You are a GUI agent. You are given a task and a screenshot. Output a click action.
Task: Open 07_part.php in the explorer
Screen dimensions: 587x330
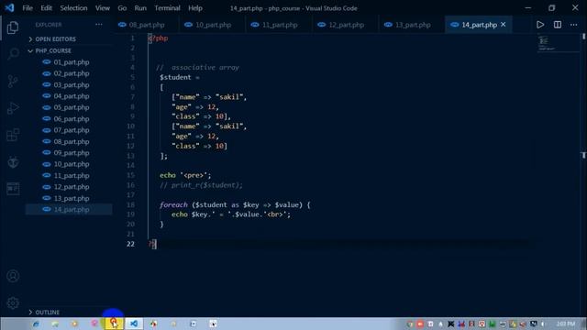[x=72, y=130]
